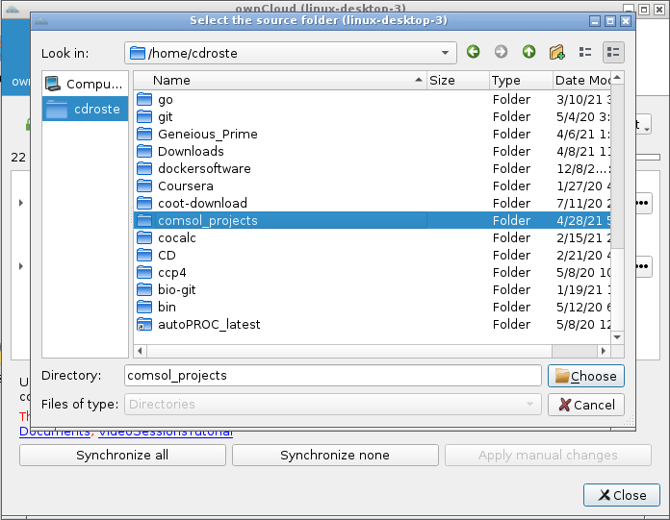This screenshot has height=520, width=670.
Task: Click the Choose button
Action: [x=586, y=376]
